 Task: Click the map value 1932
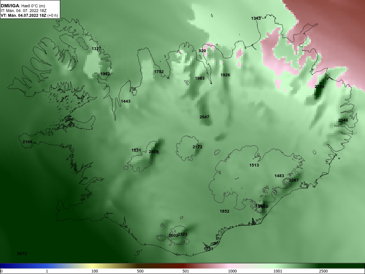point(105,74)
